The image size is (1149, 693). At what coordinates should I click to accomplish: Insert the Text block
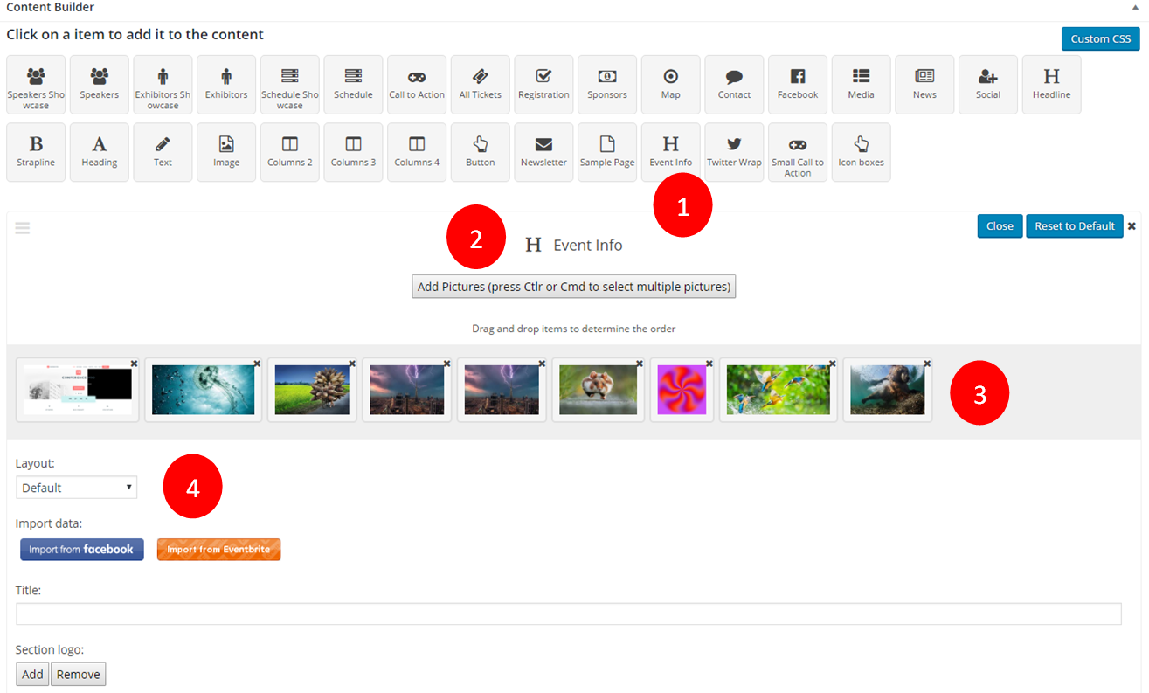pyautogui.click(x=163, y=152)
